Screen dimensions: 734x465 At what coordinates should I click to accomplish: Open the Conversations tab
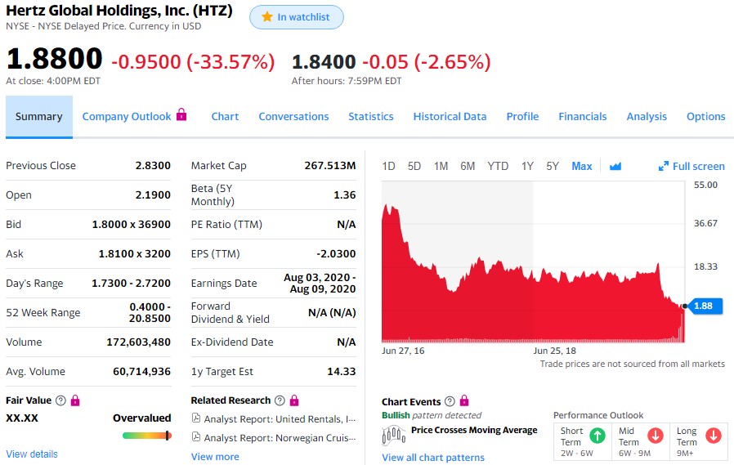293,117
